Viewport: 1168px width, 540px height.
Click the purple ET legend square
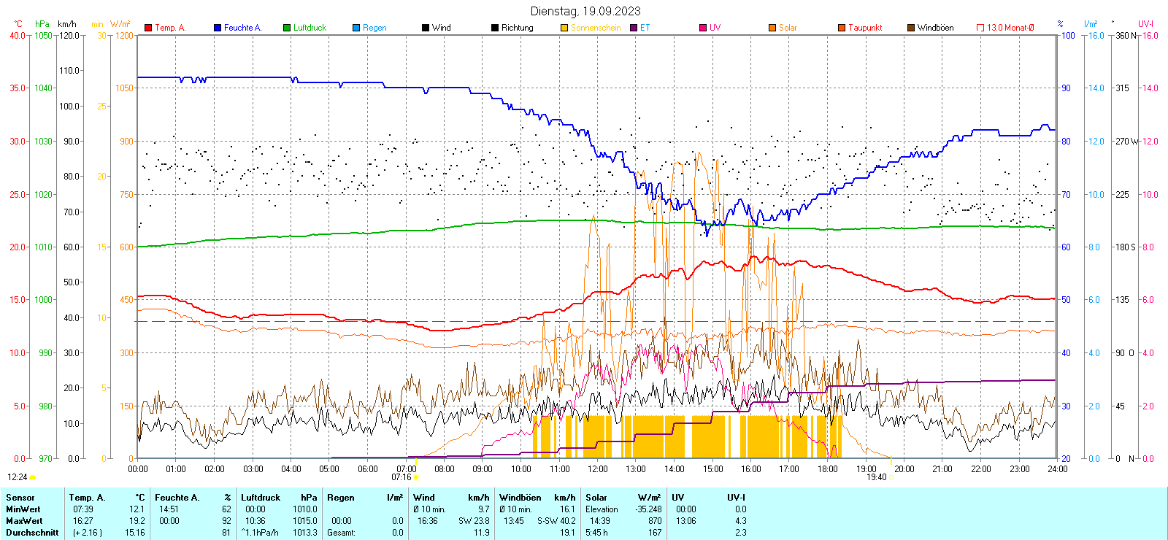pyautogui.click(x=634, y=28)
